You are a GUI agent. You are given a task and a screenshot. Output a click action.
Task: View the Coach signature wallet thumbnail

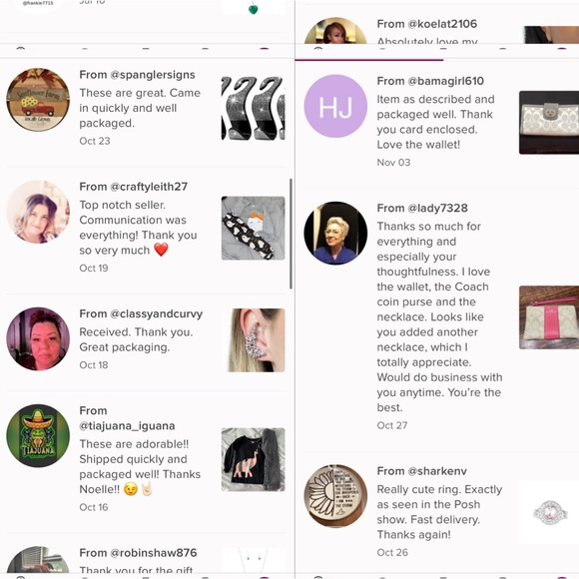(x=549, y=122)
